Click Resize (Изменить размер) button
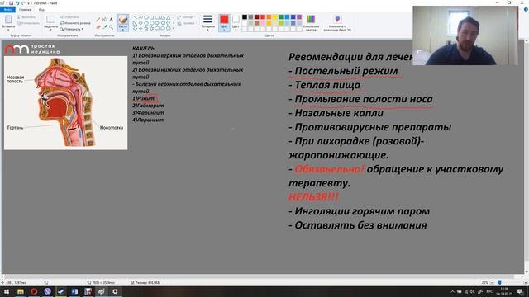This screenshot has width=529, height=297. [75, 23]
